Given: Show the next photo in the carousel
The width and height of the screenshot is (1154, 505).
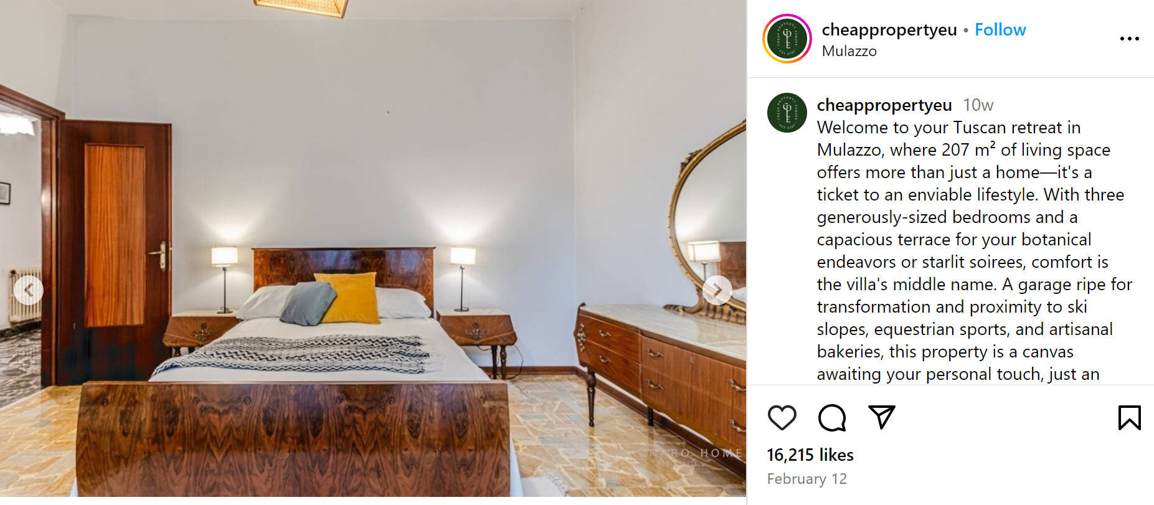Looking at the screenshot, I should (x=717, y=290).
